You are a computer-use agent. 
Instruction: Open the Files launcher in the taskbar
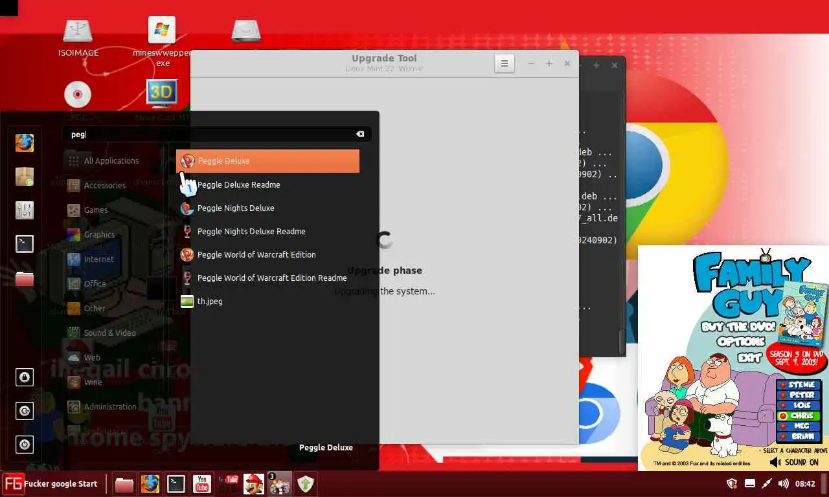tap(124, 484)
